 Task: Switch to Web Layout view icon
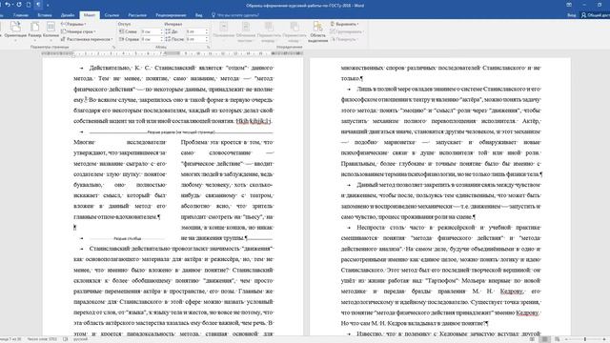coord(557,339)
